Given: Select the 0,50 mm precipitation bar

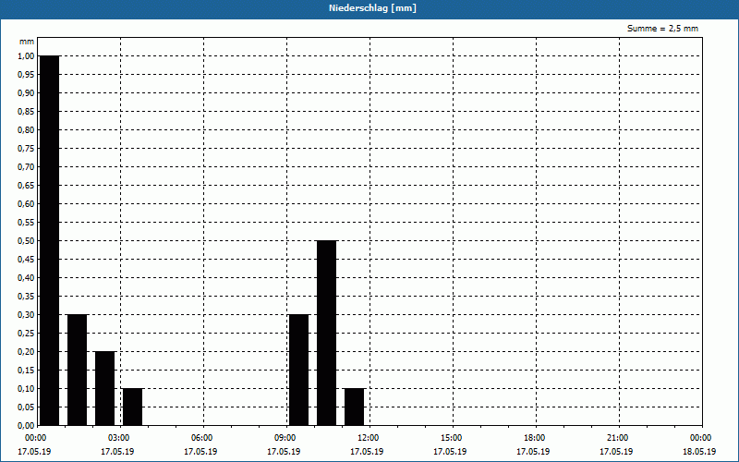Looking at the screenshot, I should coord(327,333).
